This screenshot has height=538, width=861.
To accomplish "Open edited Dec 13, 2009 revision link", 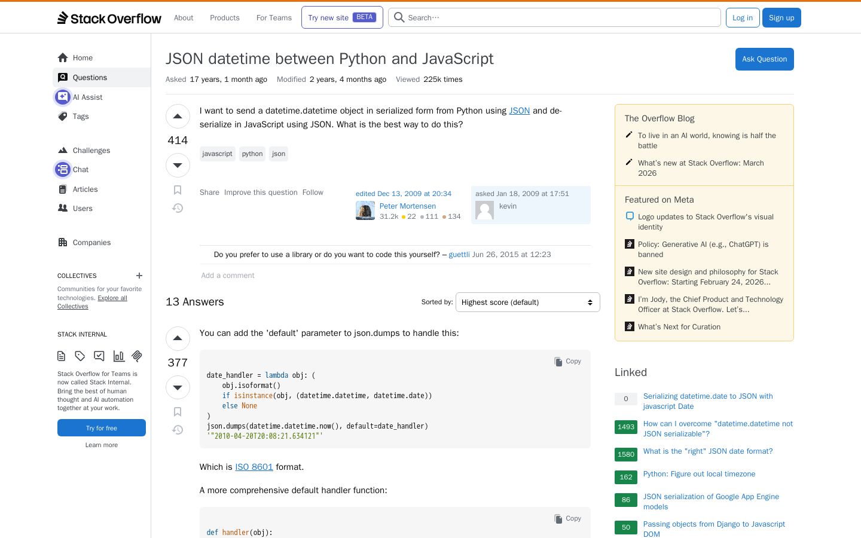I will click(x=404, y=194).
